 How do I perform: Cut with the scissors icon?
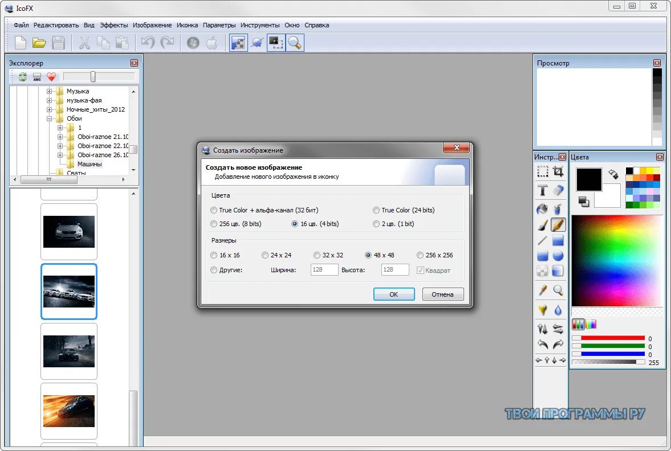tap(84, 43)
